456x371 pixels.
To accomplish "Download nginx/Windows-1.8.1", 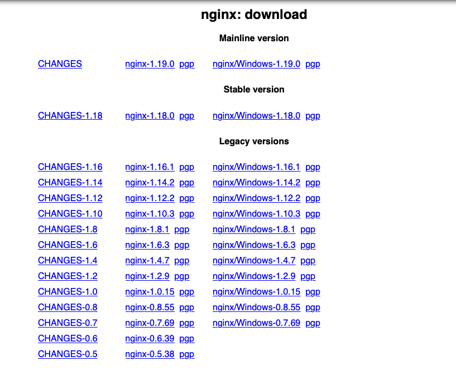I will [254, 230].
